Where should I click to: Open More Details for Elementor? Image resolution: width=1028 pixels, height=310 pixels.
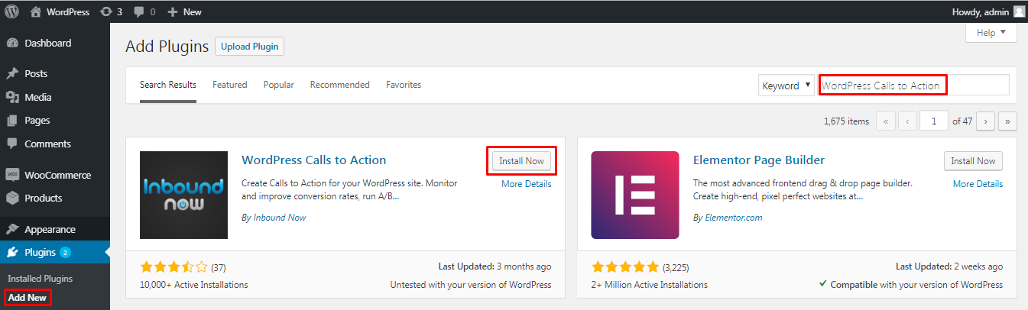pos(978,184)
